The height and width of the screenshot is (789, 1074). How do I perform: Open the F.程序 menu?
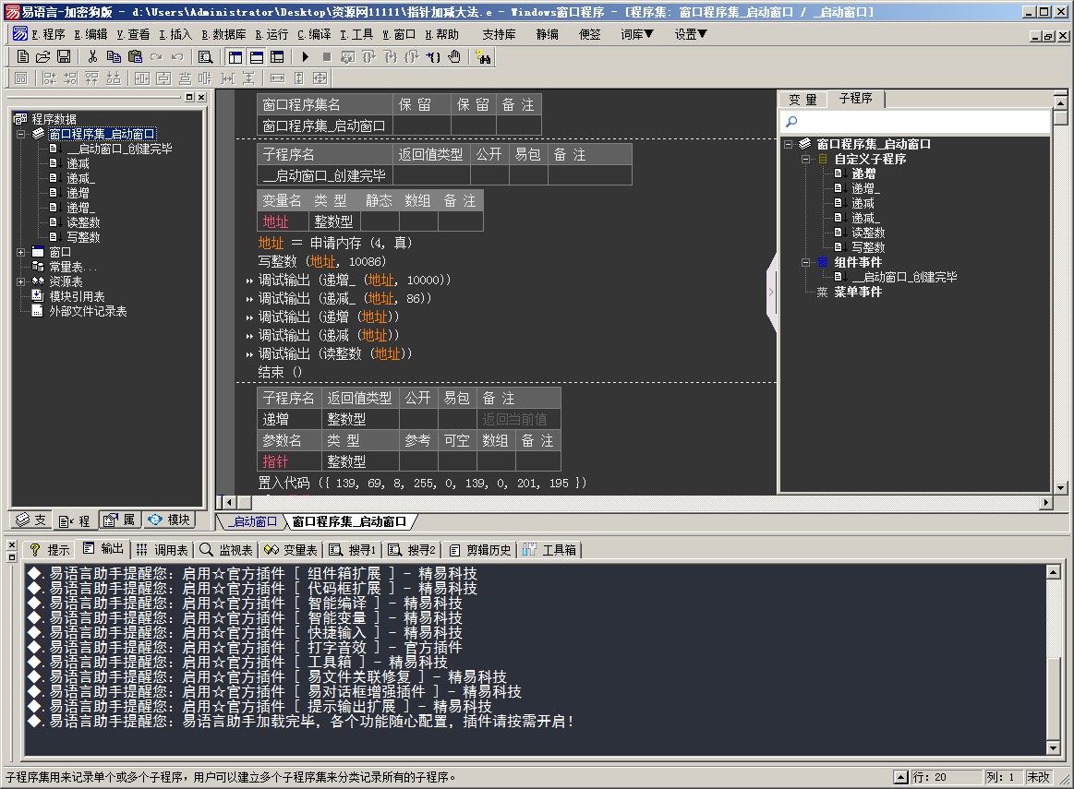(x=49, y=34)
